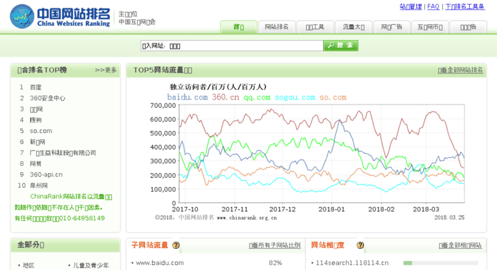Open the site management link beside FAQ
497x270 pixels.
point(411,6)
